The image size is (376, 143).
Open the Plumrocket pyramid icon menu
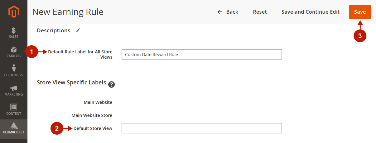14,129
